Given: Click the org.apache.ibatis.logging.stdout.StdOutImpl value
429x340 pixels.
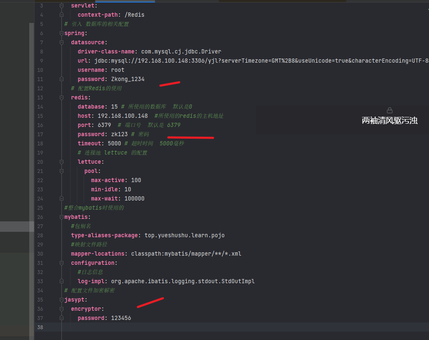Looking at the screenshot, I should tap(183, 281).
